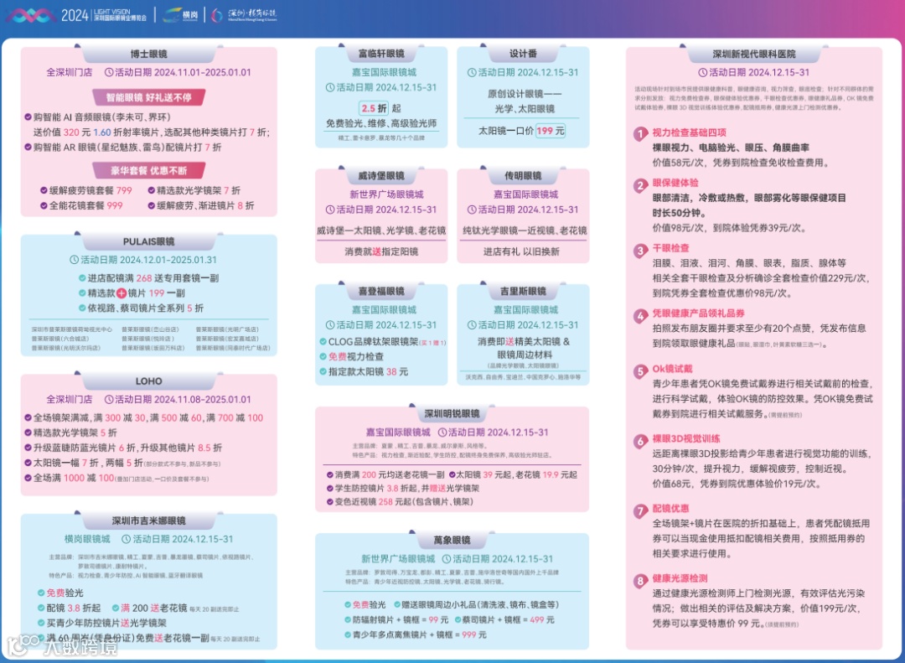Click 指定款太阳镜 38 元 line
Screen dimensions: 905x663
(x=364, y=371)
